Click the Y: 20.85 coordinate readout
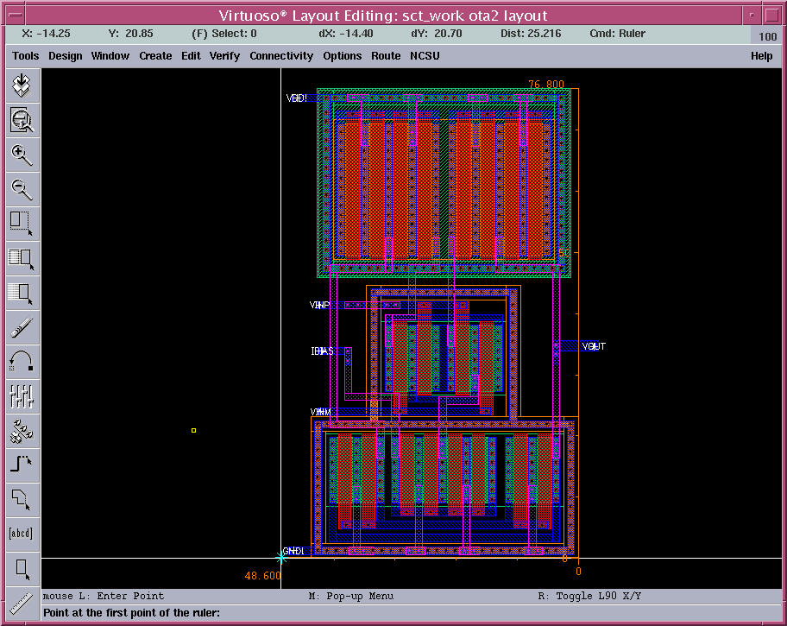This screenshot has height=626, width=787. [130, 34]
